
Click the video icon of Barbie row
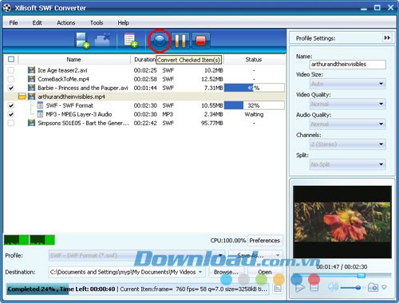click(31, 88)
